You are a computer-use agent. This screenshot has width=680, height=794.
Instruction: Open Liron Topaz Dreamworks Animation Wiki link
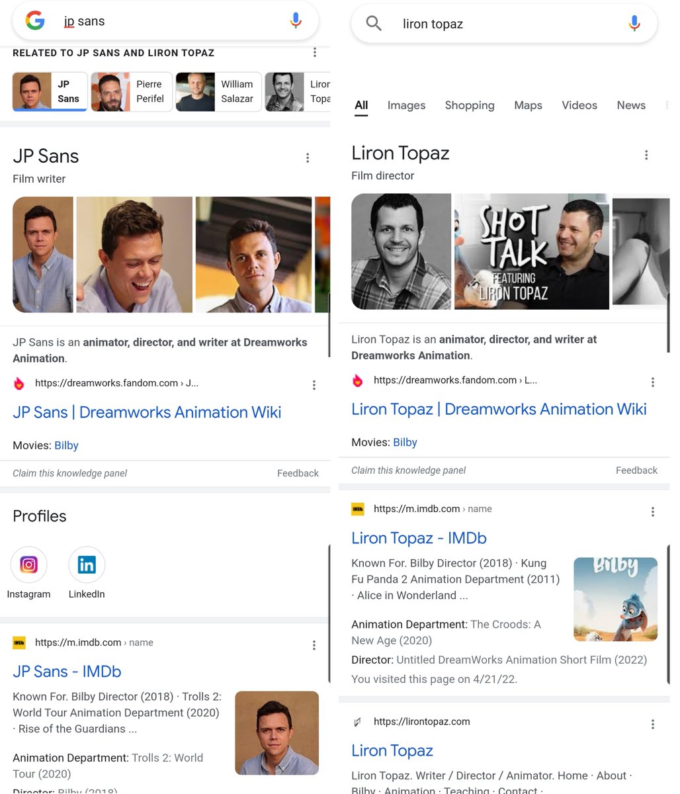pos(499,409)
